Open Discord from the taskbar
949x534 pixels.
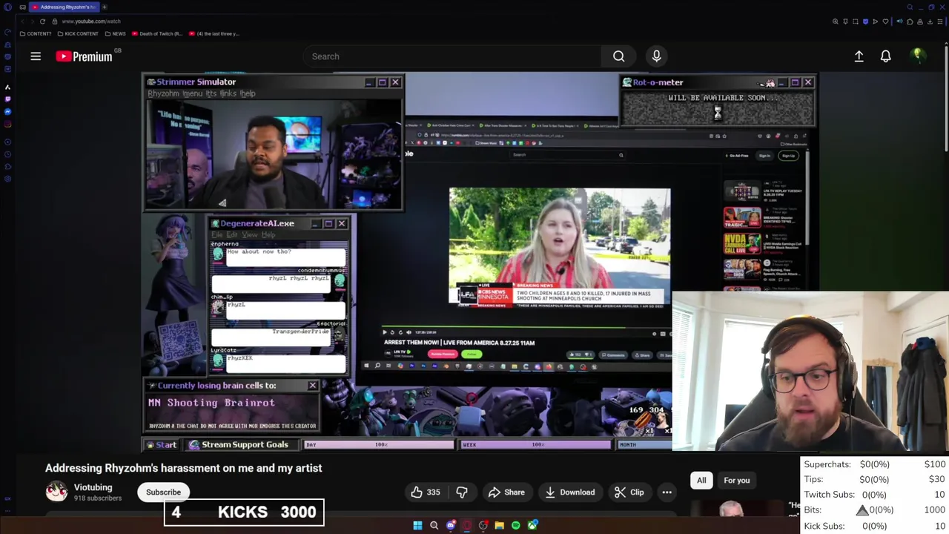450,525
